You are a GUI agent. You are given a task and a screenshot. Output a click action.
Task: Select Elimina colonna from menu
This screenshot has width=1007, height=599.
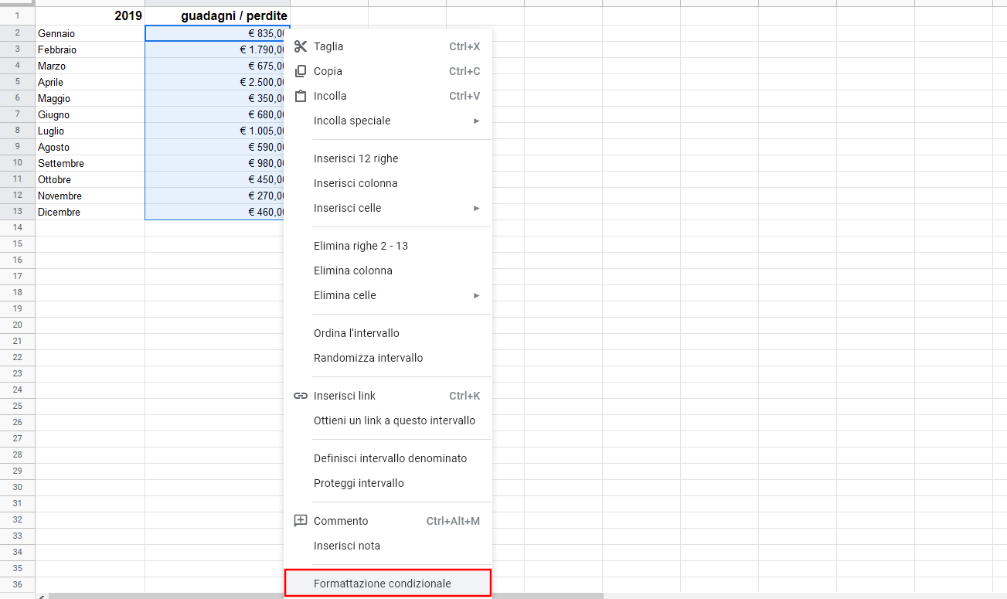353,271
